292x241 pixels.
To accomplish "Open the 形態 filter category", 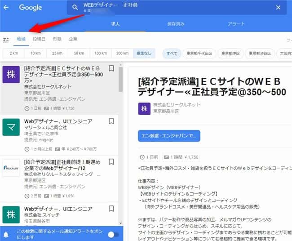I will pos(57,40).
